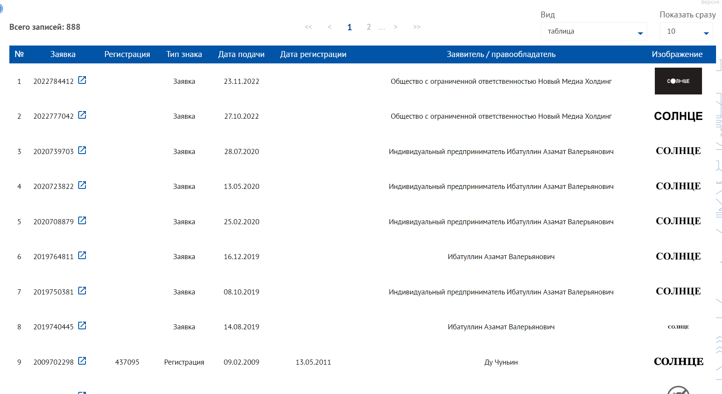The width and height of the screenshot is (722, 394).
Task: Click the applicant name Ду Чуньин
Action: coord(501,363)
